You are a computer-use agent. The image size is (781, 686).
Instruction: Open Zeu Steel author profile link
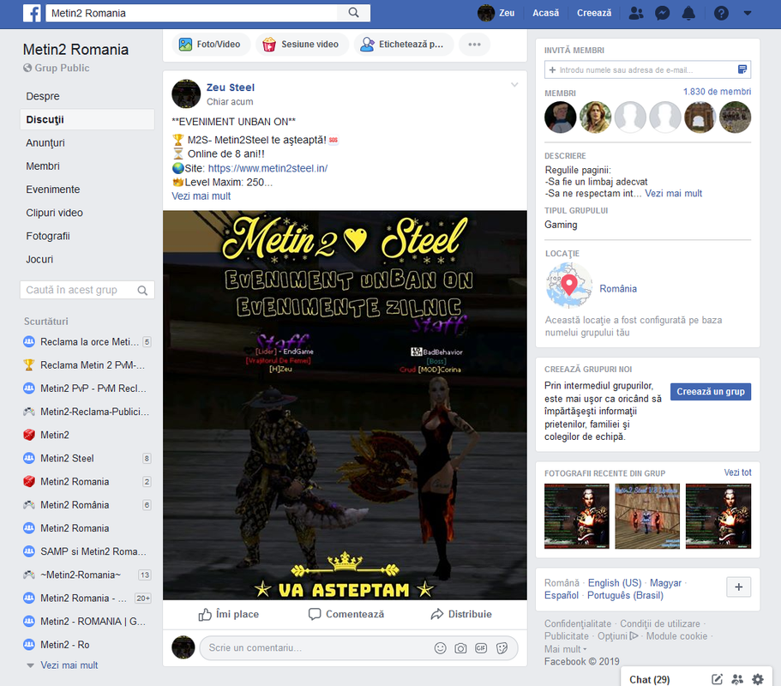230,87
